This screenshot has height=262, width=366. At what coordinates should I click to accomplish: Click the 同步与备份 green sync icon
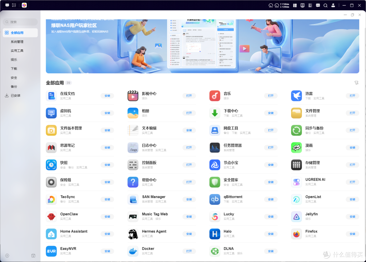297,130
